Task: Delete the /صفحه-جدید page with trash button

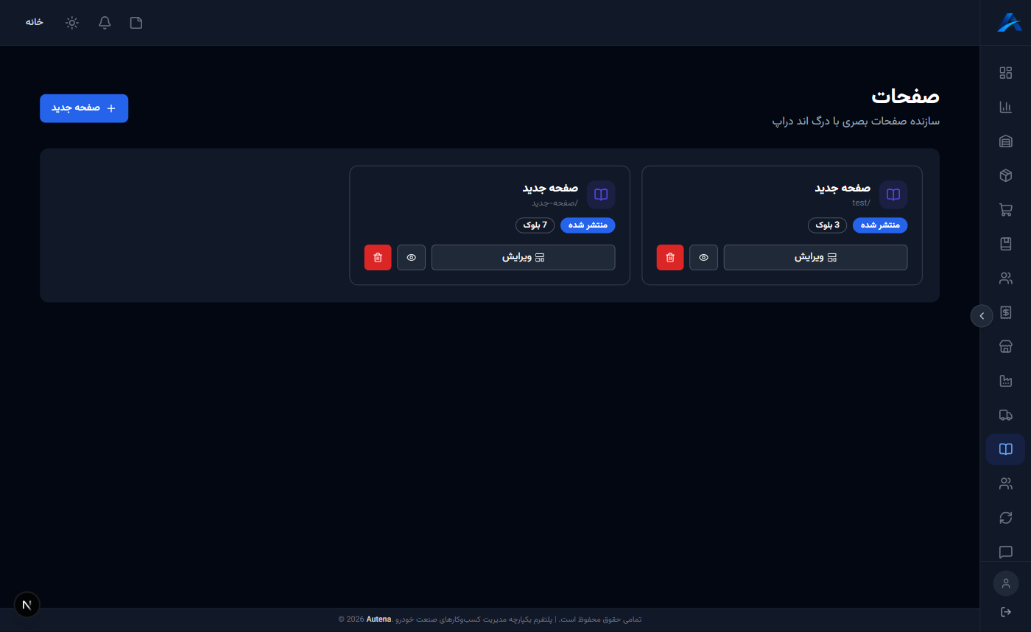Action: (378, 258)
